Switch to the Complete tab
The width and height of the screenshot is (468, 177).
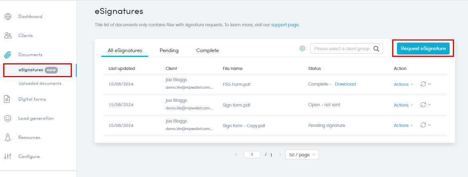click(x=207, y=51)
